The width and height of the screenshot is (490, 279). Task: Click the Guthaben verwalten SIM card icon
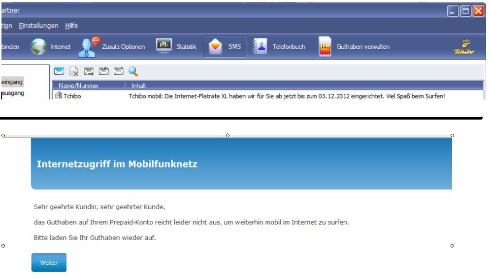point(325,46)
